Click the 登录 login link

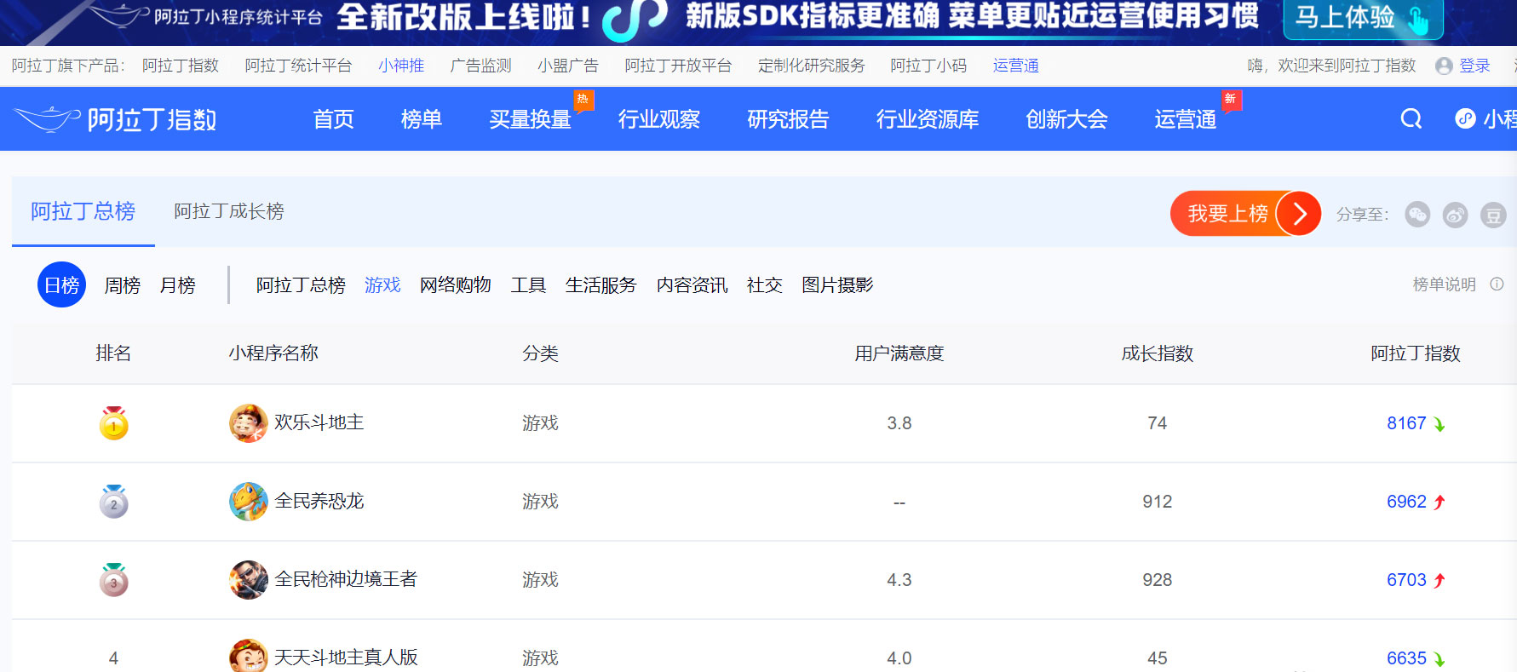click(1474, 66)
